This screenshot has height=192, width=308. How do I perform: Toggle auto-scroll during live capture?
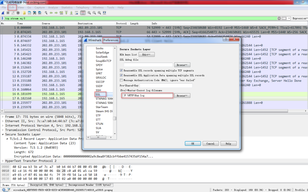coord(77,13)
